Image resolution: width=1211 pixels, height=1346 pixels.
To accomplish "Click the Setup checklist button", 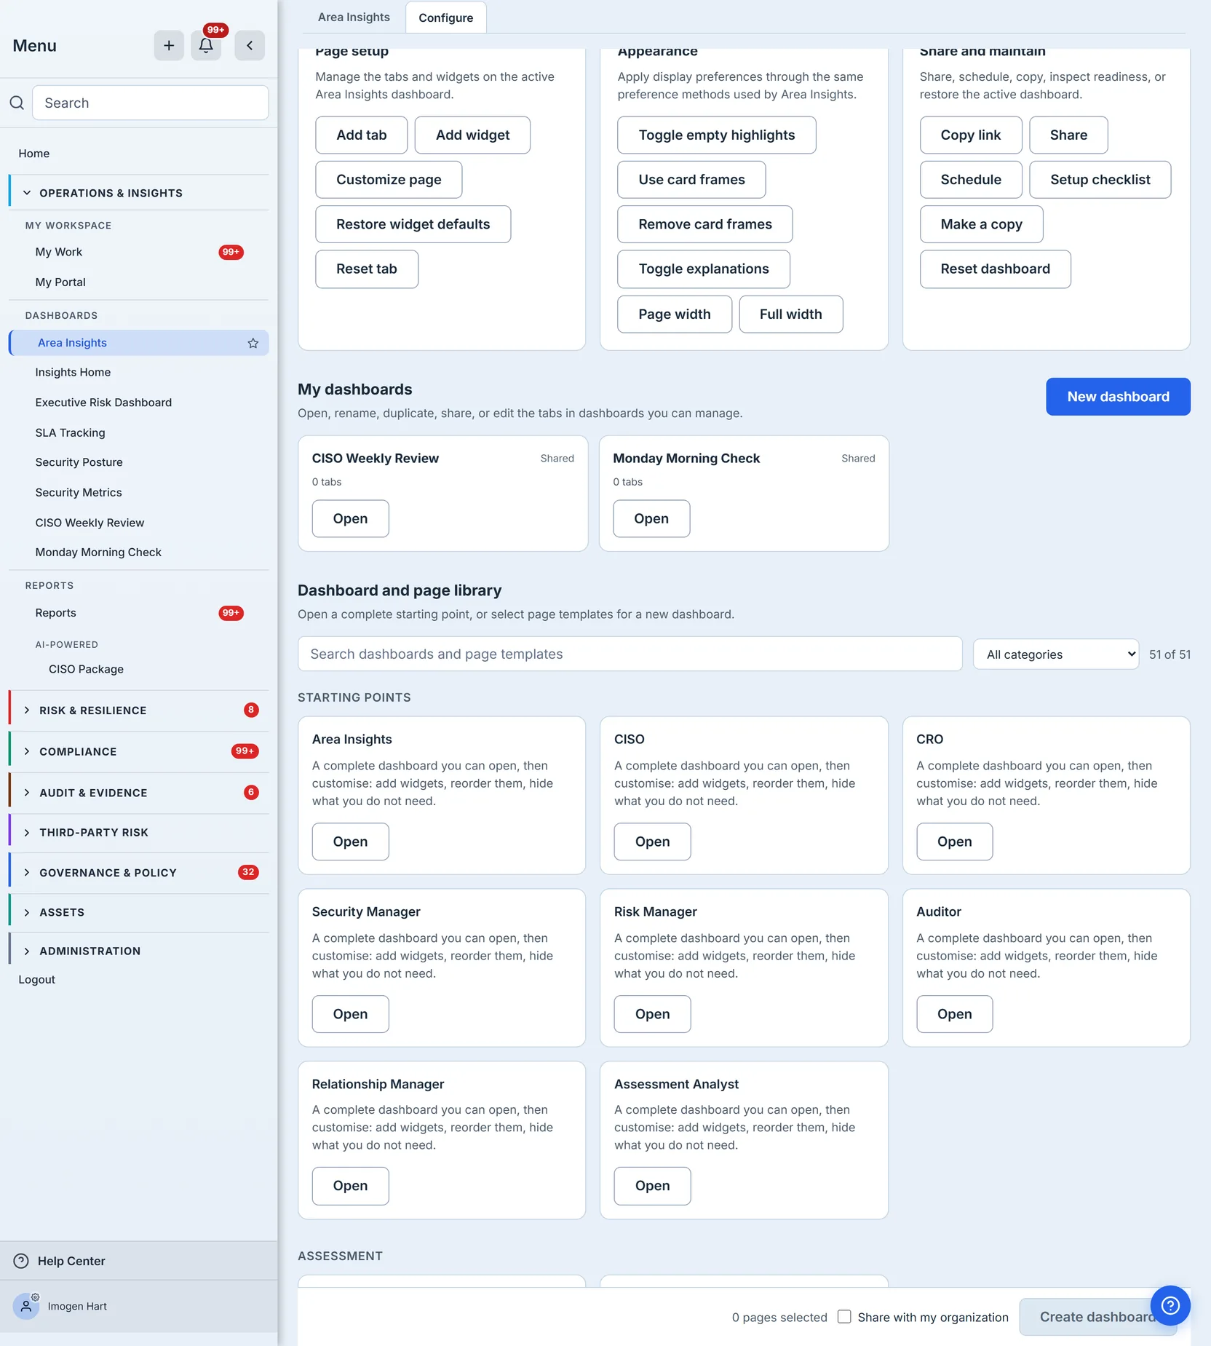I will tap(1100, 180).
